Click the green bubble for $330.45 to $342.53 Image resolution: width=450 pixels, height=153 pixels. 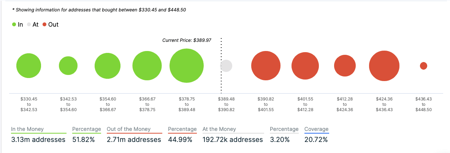tap(29, 66)
